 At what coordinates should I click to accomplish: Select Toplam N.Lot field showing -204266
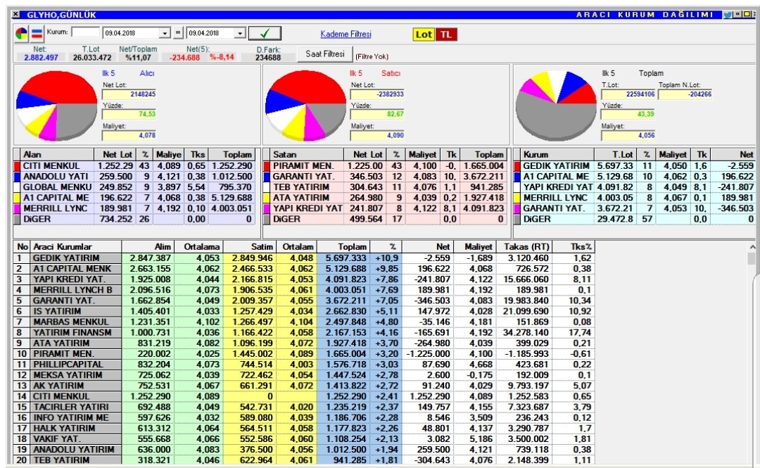point(685,94)
